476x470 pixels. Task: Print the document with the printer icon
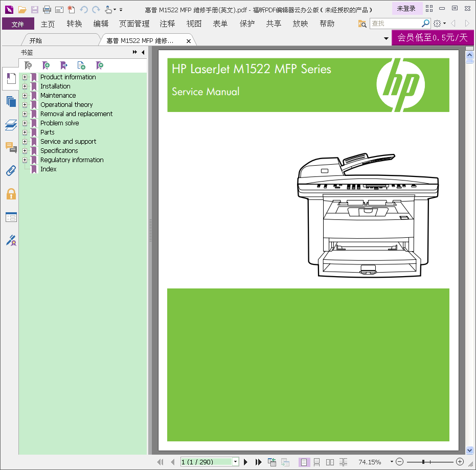47,10
